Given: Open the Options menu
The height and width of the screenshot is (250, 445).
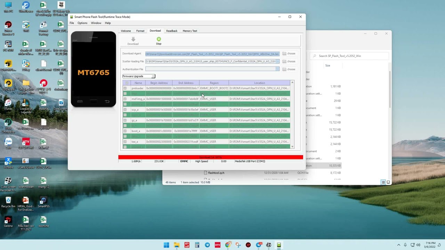Looking at the screenshot, I should point(82,23).
